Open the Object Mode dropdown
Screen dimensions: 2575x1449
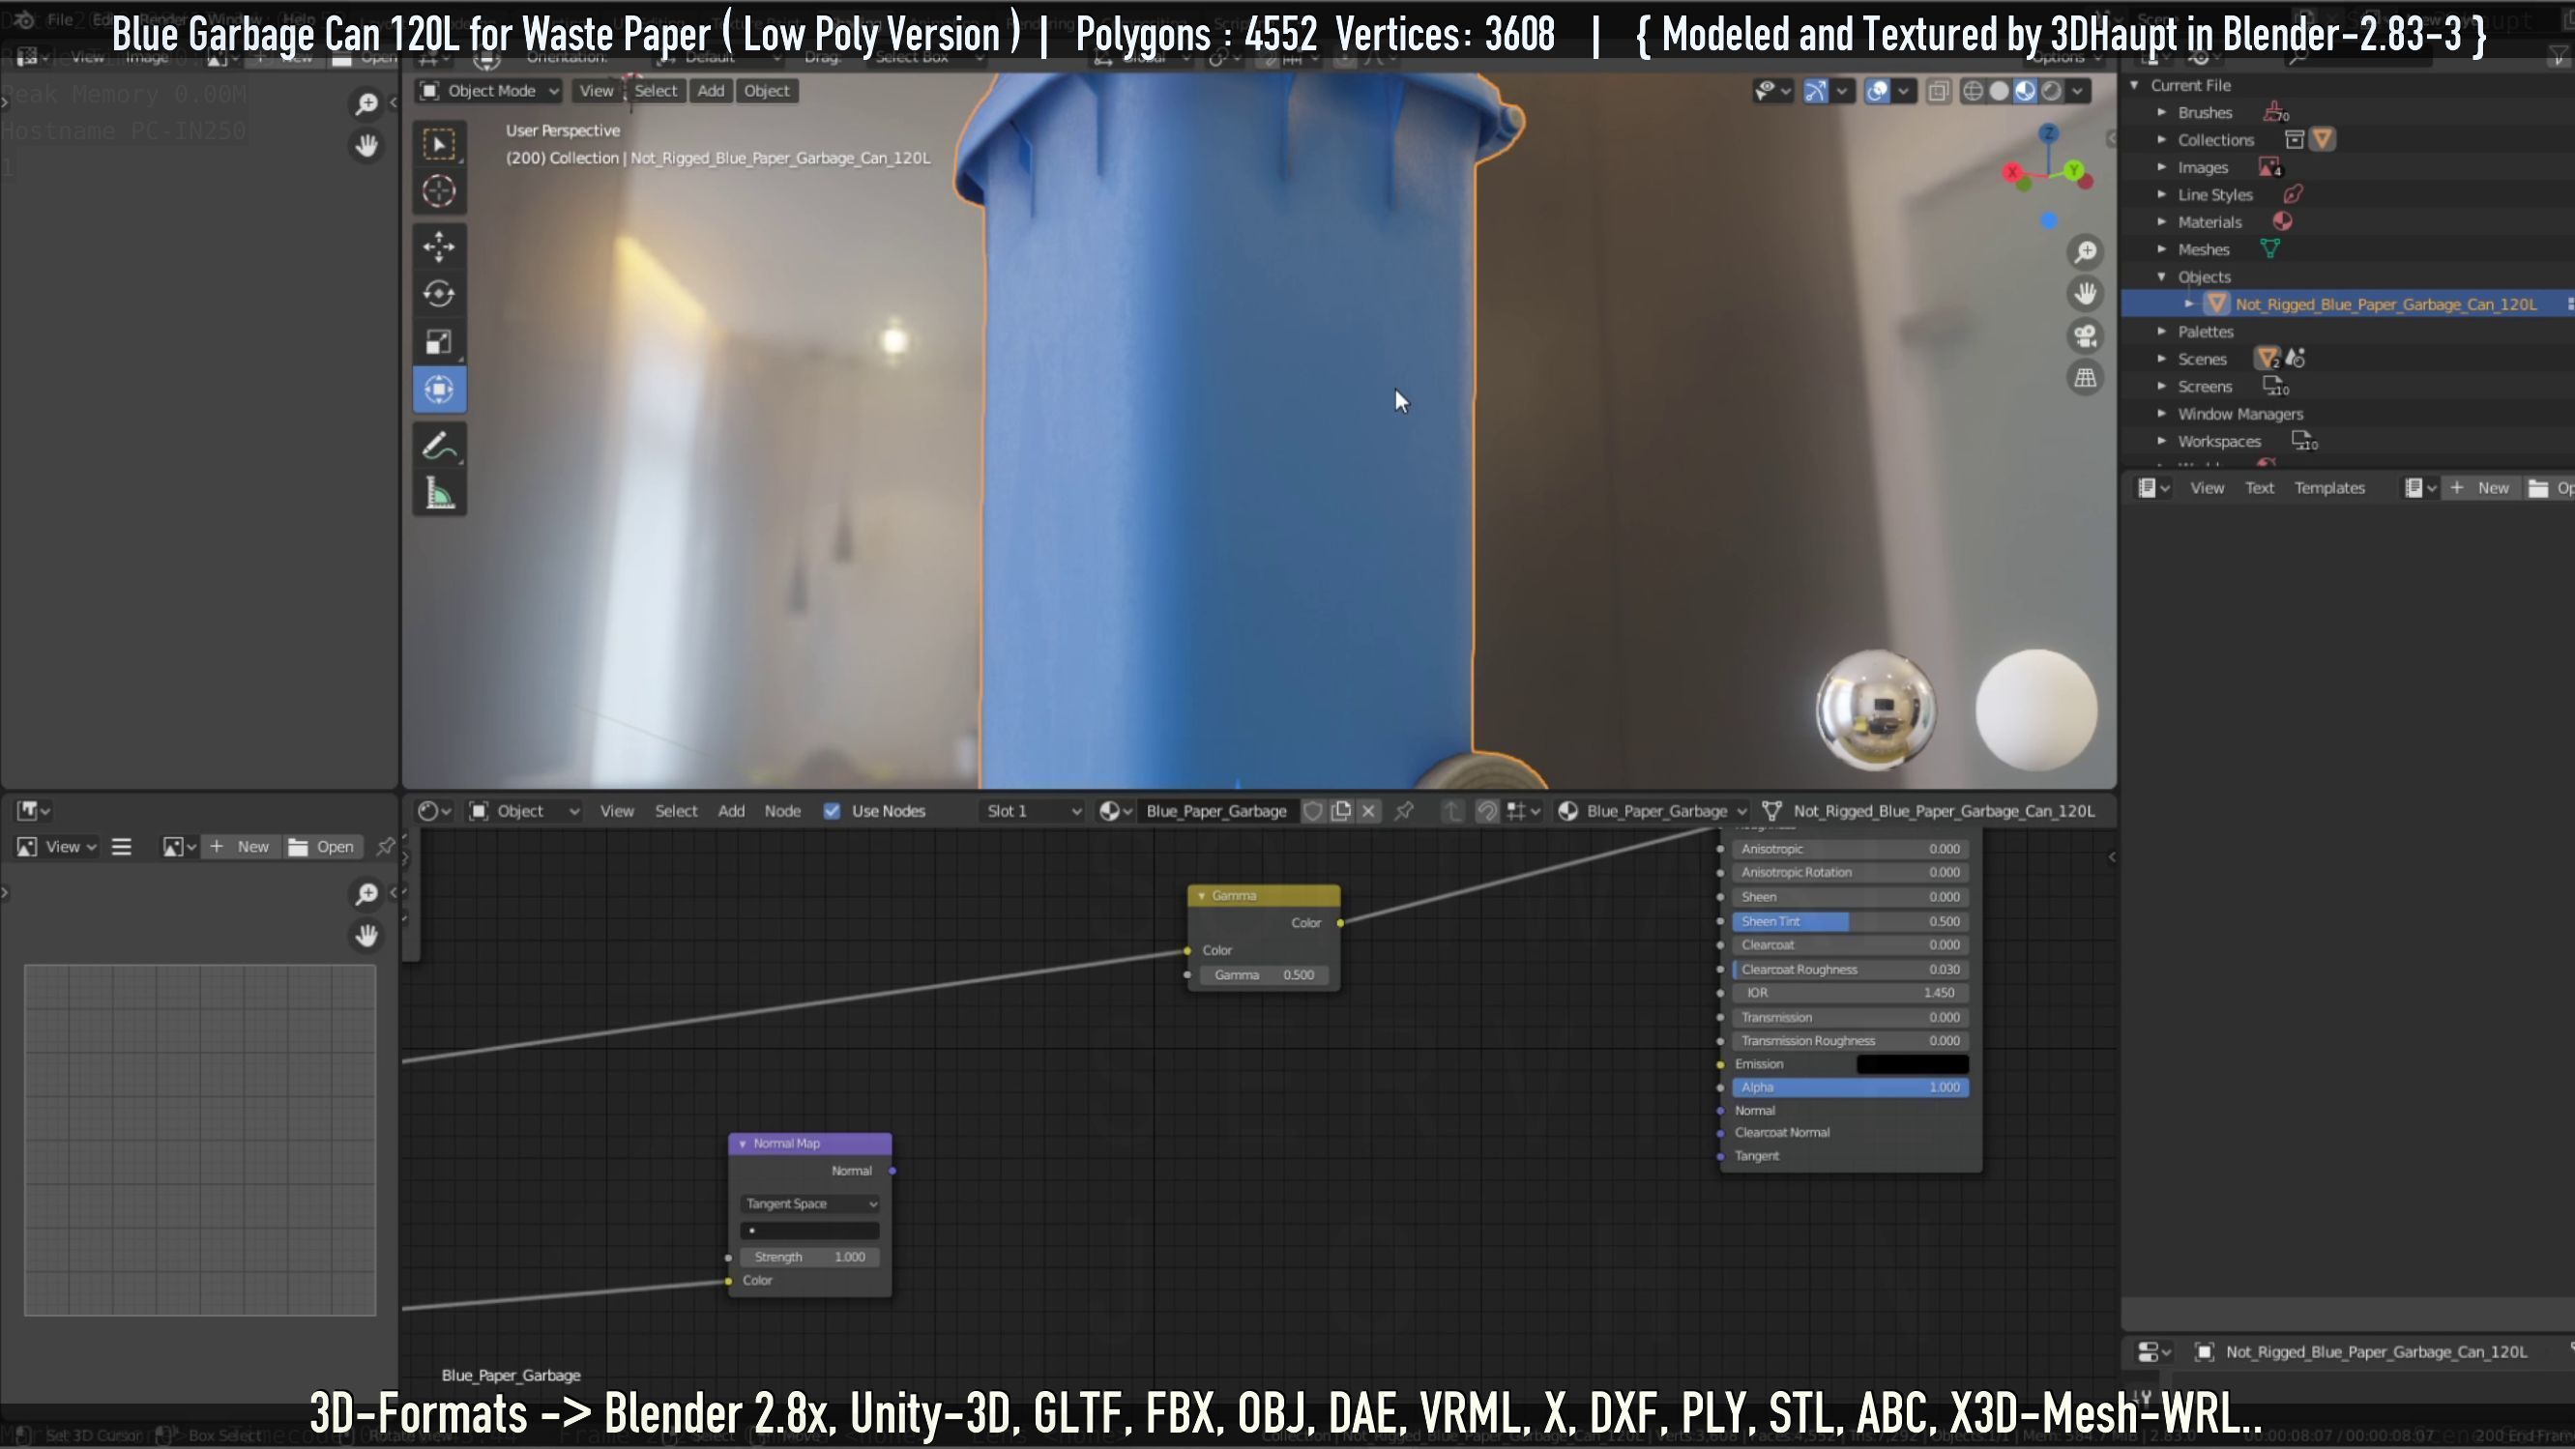[x=489, y=91]
